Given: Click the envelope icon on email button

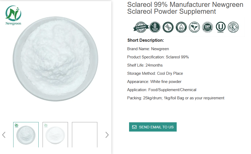Looking at the screenshot, I should coord(134,127).
